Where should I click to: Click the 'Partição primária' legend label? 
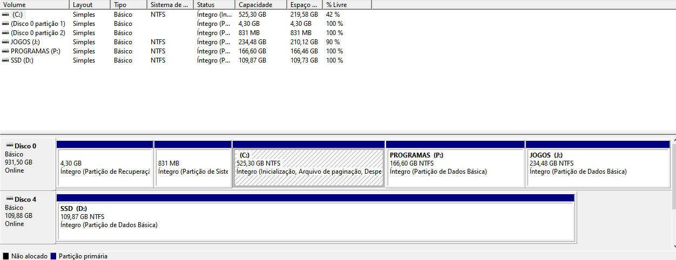83,256
